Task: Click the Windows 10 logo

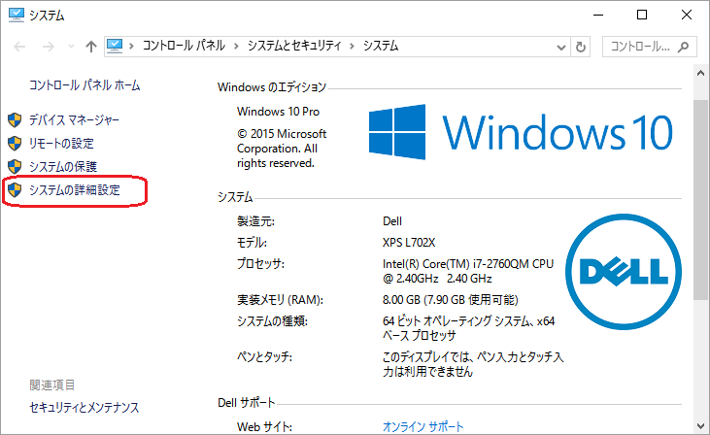Action: point(521,132)
